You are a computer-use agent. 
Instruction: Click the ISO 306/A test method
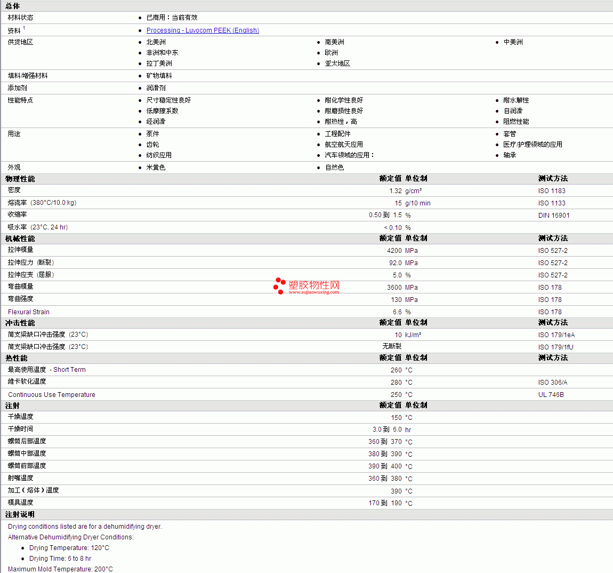tap(552, 383)
